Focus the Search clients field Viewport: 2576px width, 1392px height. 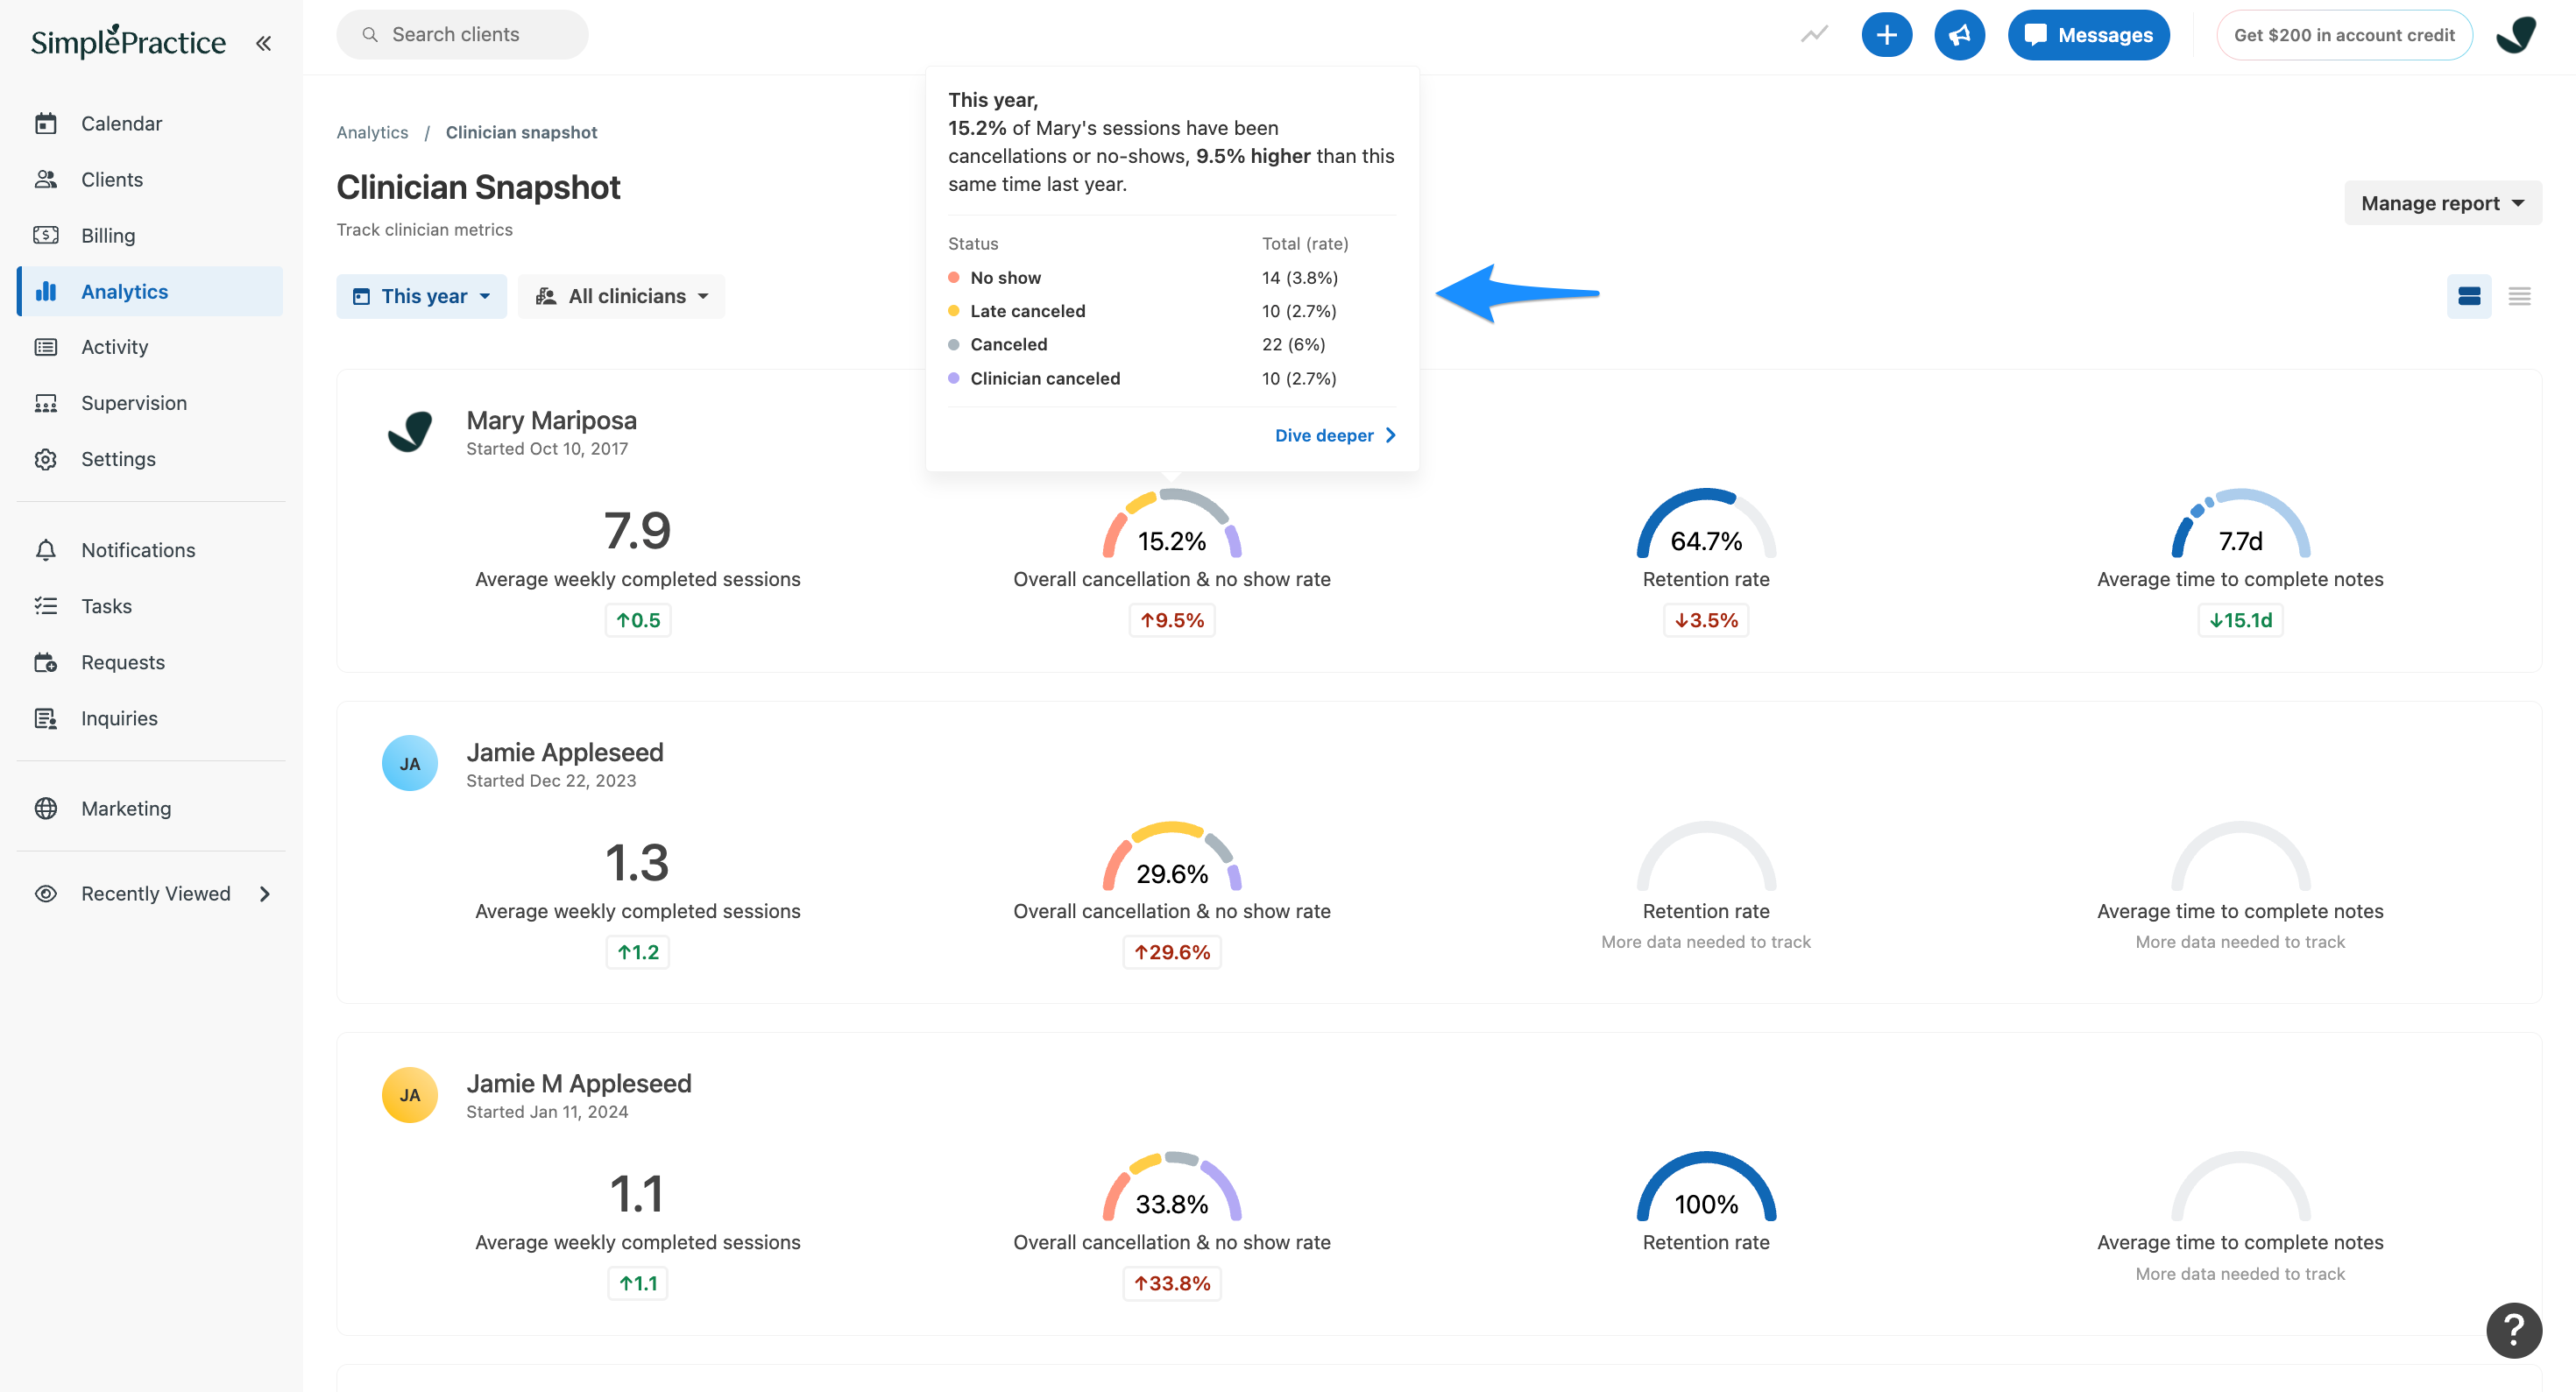click(462, 35)
